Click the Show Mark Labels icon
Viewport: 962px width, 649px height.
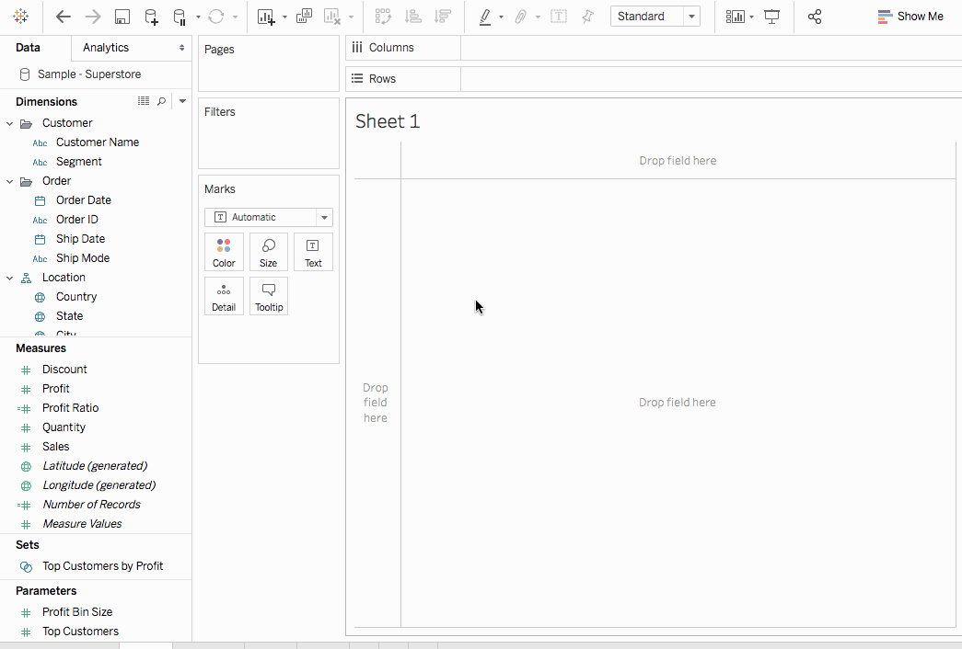point(558,17)
